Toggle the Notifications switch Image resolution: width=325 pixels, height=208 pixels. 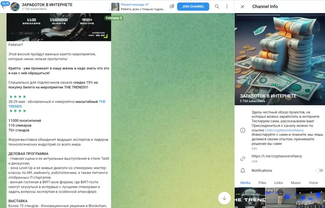click(x=319, y=170)
